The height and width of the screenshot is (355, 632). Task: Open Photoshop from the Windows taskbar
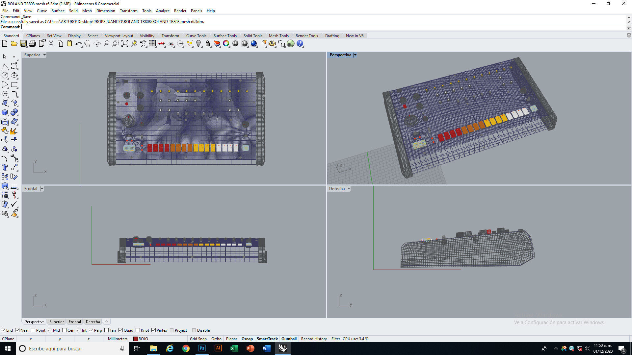202,348
